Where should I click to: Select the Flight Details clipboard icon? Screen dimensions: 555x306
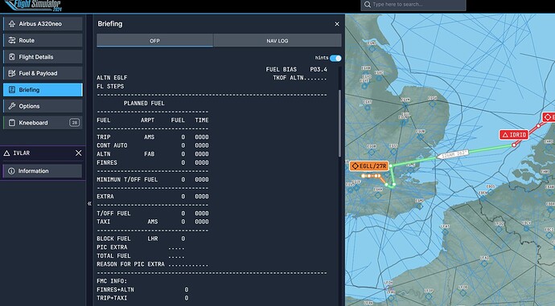[12, 56]
